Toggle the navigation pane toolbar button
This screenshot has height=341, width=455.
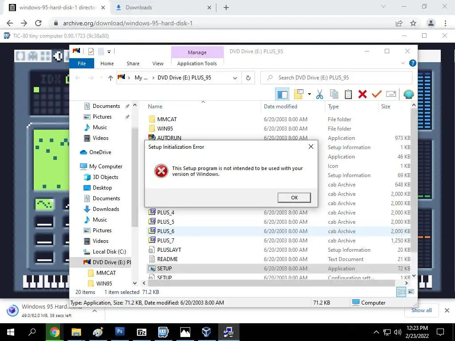coord(282,94)
